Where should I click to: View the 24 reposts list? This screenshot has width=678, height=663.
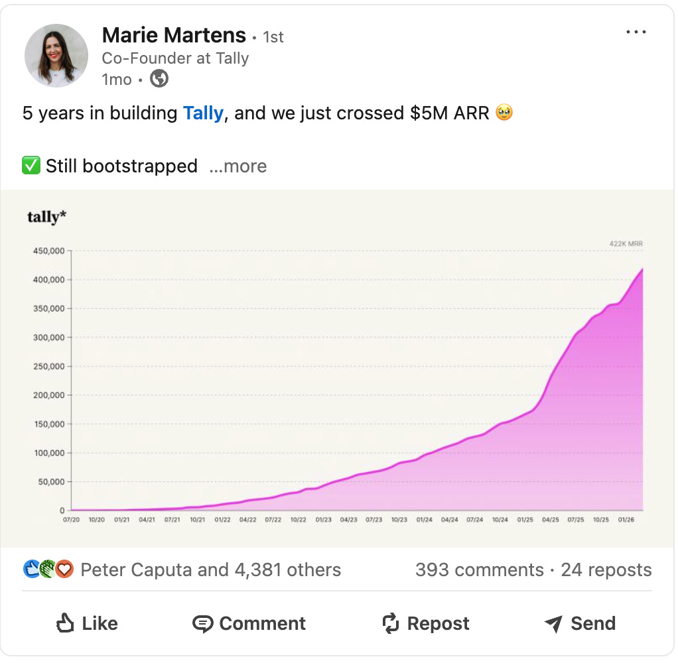point(606,570)
